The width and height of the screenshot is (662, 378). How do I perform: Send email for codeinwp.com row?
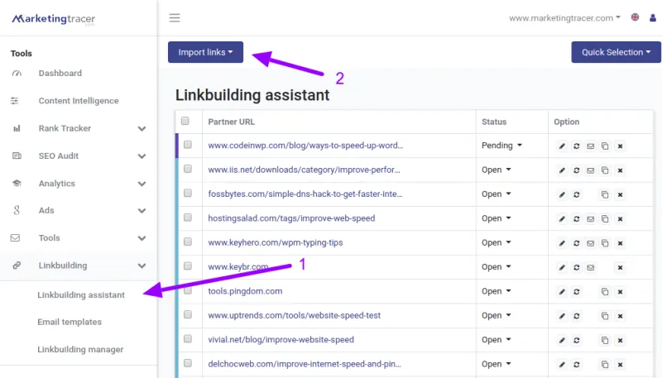(591, 146)
